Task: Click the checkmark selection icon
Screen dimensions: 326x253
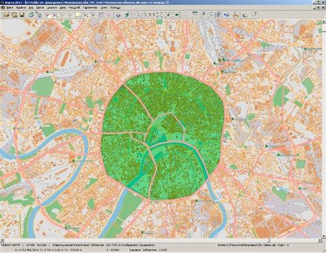Action: coord(169,15)
